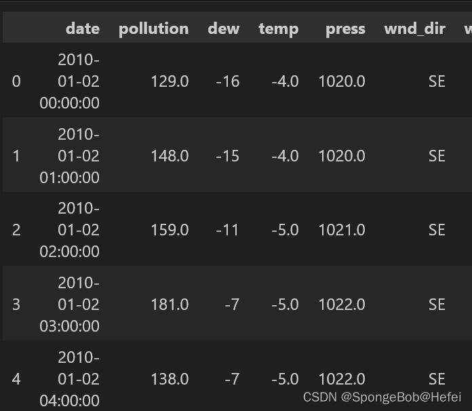Click pollution value 181.0
Image resolution: width=472 pixels, height=411 pixels.
click(170, 305)
